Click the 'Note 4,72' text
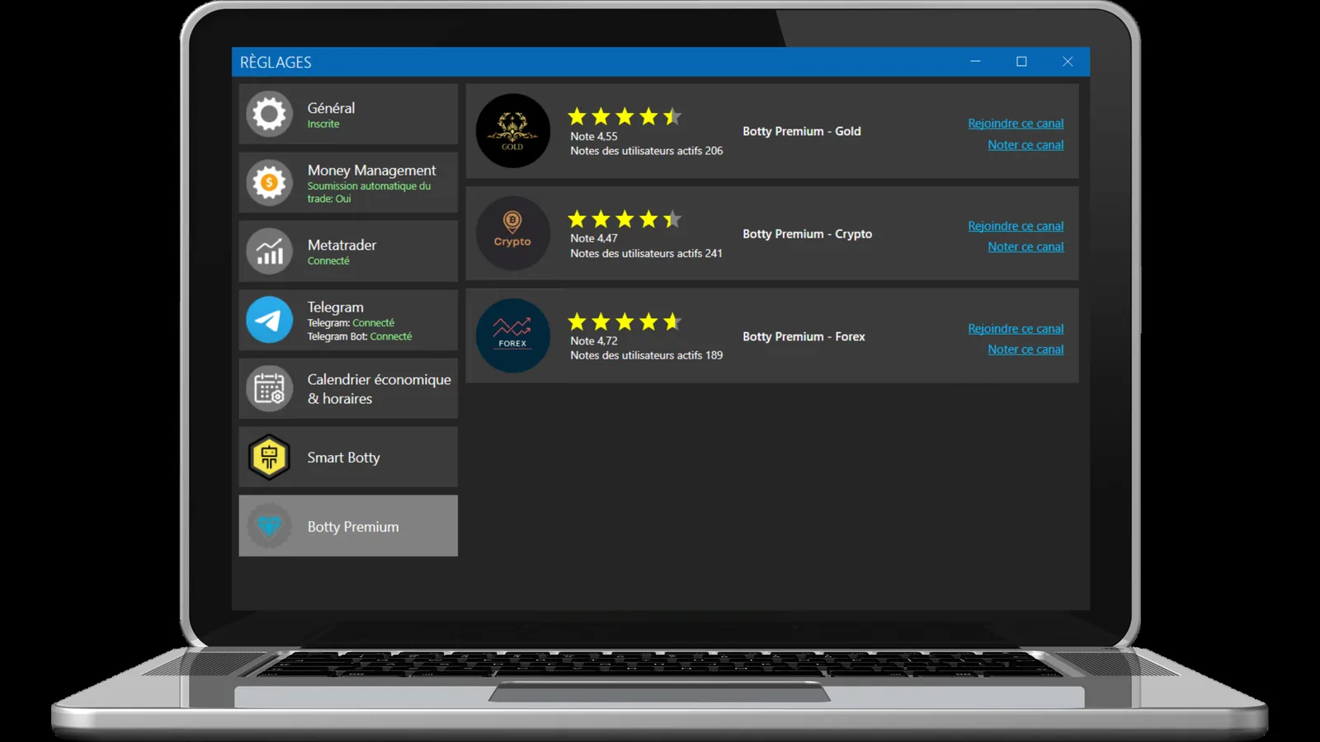This screenshot has height=742, width=1320. (x=594, y=341)
